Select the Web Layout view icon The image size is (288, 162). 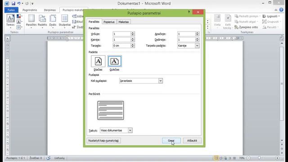225,158
